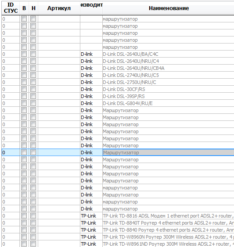The image size is (234, 247).
Task: Tick В checkbox for D-Link DSL-2640U/BA/C4C
Action: (x=24, y=54)
